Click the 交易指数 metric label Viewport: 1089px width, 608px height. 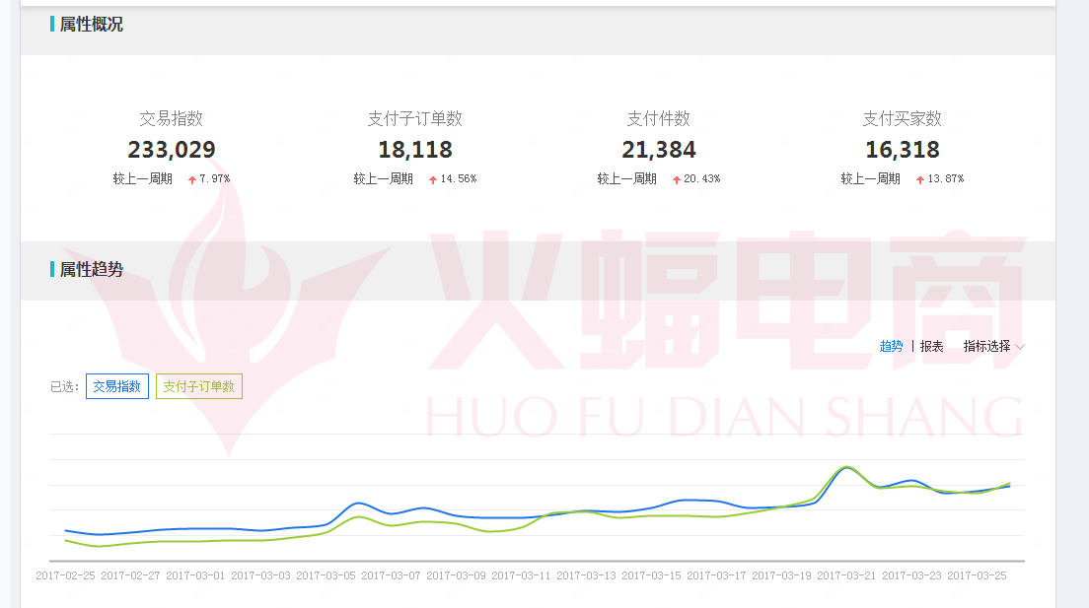tap(172, 118)
